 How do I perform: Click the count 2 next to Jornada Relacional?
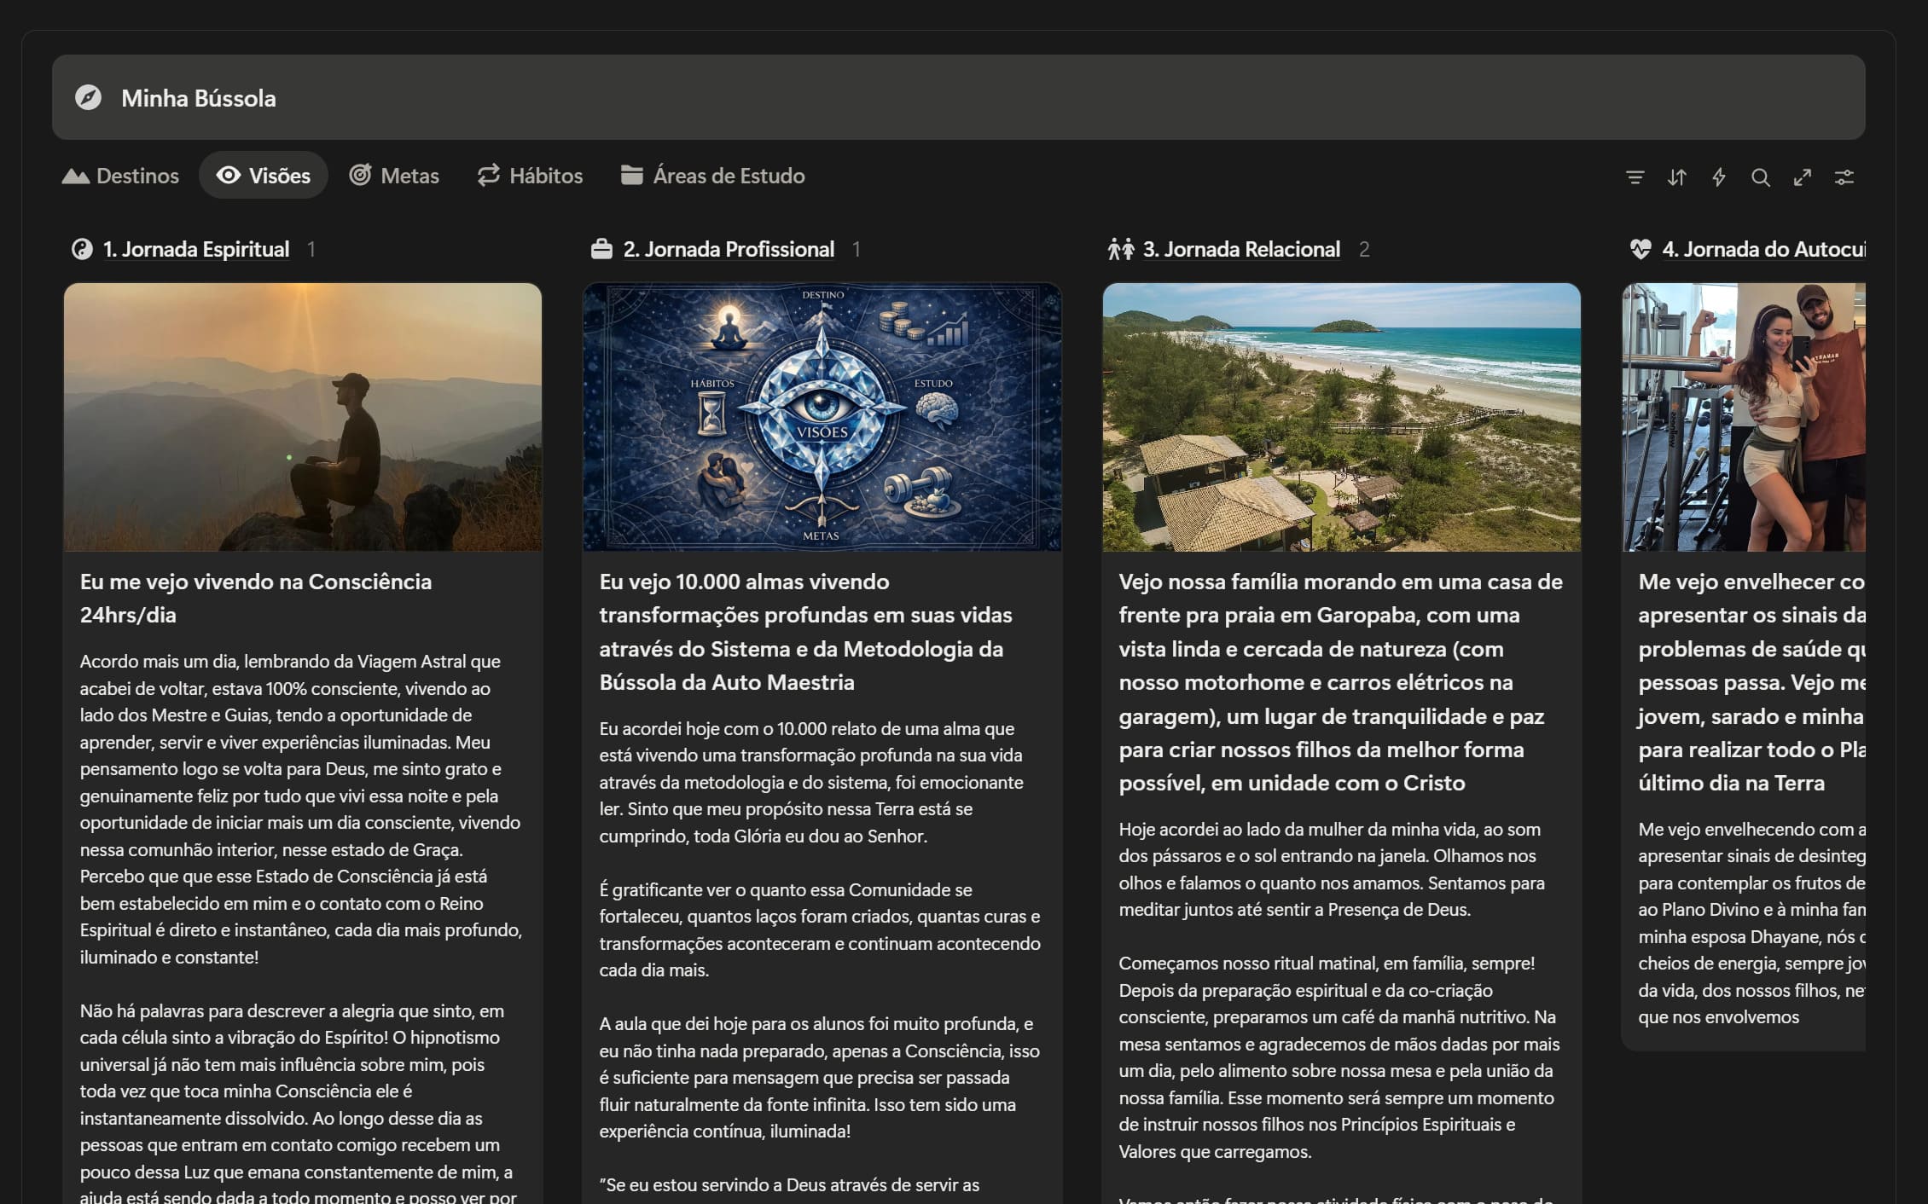[x=1364, y=249]
